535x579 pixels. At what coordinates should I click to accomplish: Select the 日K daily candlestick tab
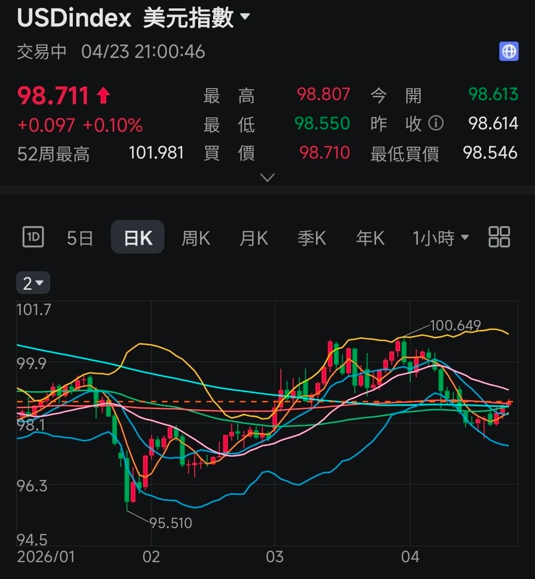pyautogui.click(x=138, y=238)
